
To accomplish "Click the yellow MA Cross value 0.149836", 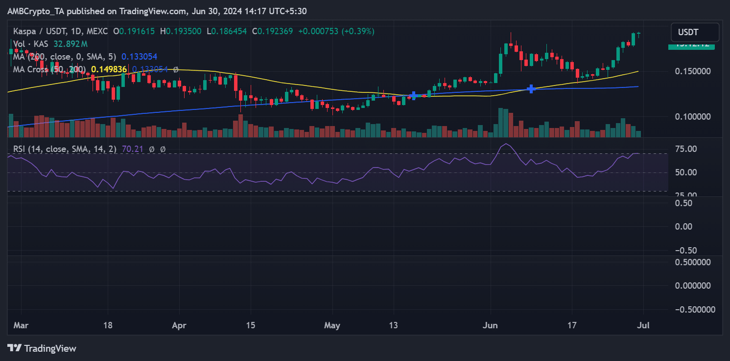I will coord(109,69).
